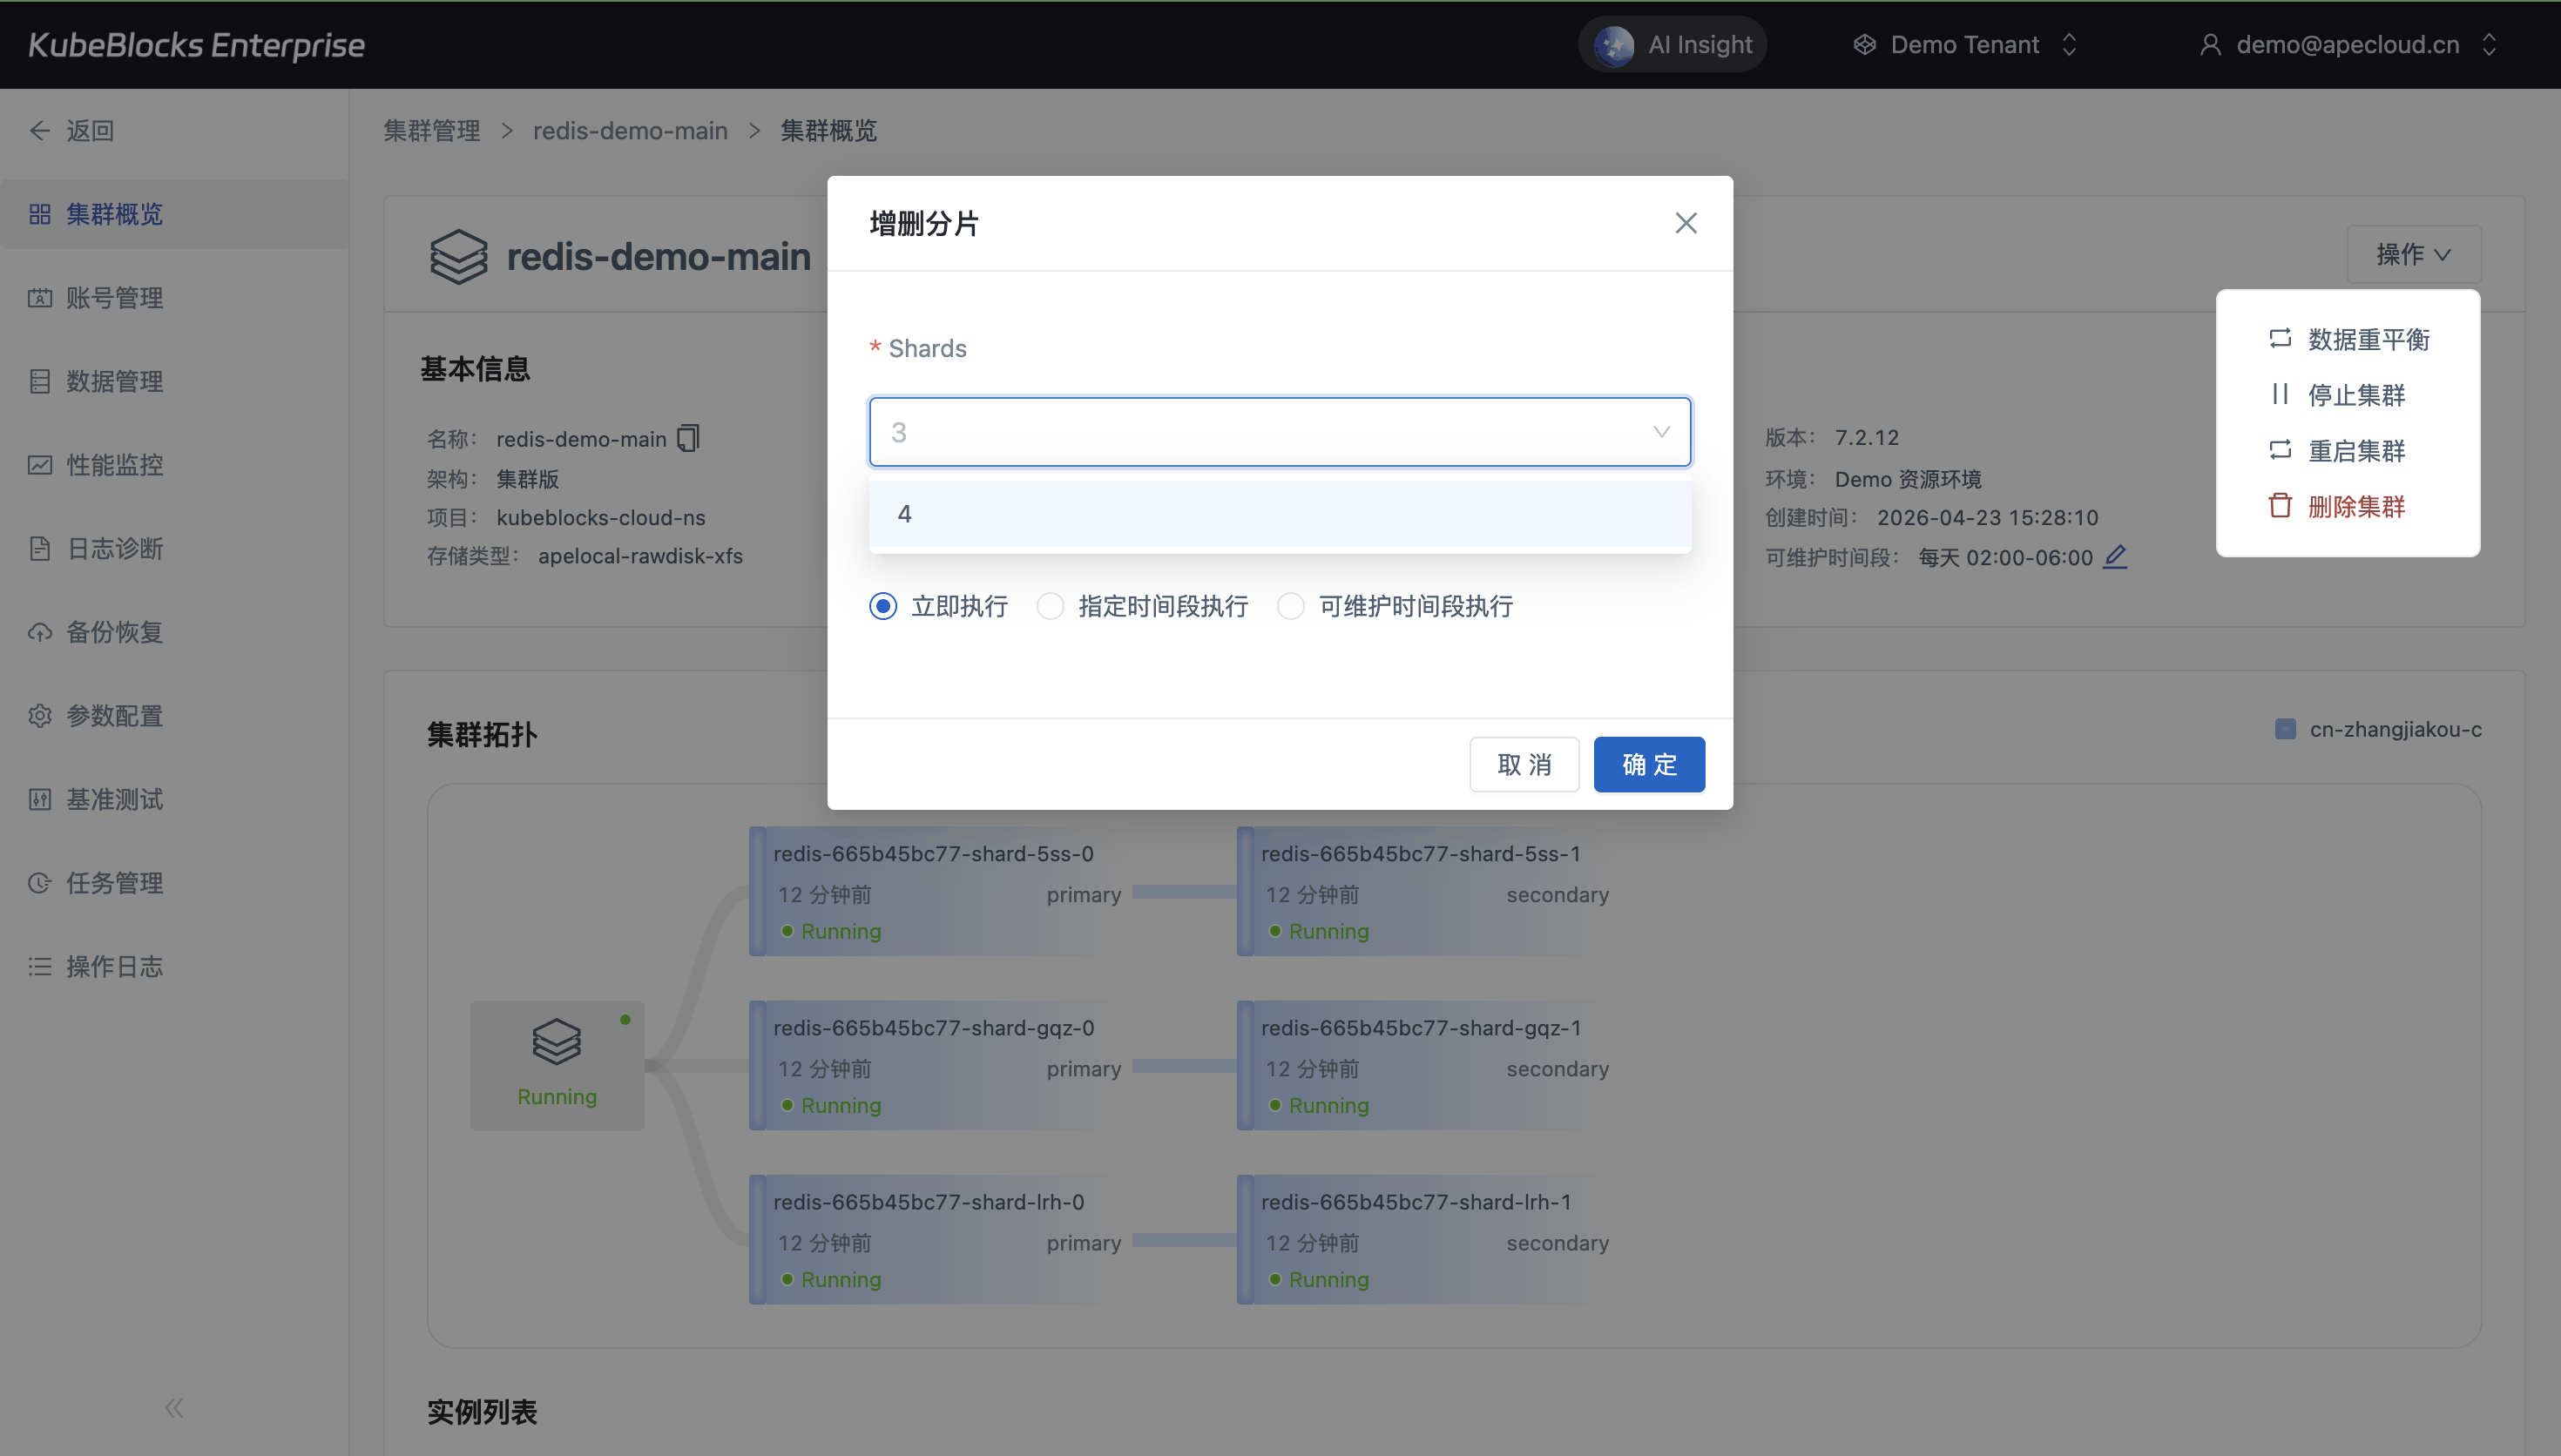Select 可维护时间段执行 radio option
Viewport: 2561px width, 1456px height.
1291,606
